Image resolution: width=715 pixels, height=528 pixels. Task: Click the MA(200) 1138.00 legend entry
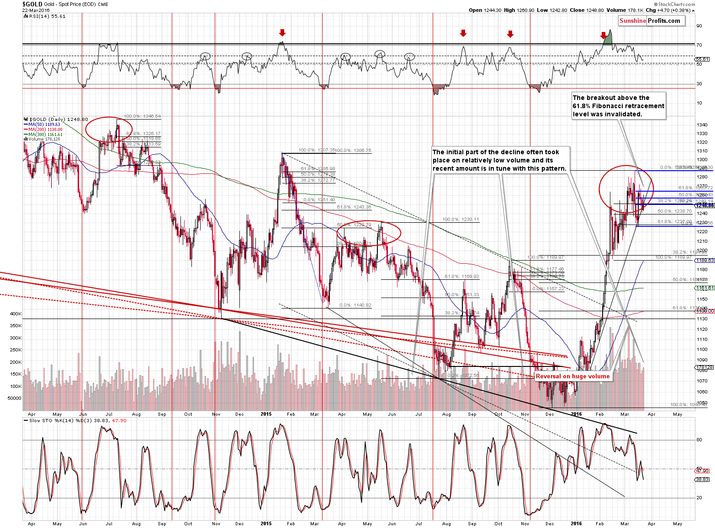[x=45, y=130]
